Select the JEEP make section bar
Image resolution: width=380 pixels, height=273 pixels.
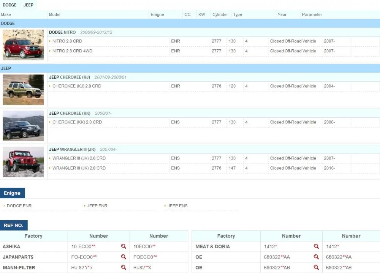190,68
